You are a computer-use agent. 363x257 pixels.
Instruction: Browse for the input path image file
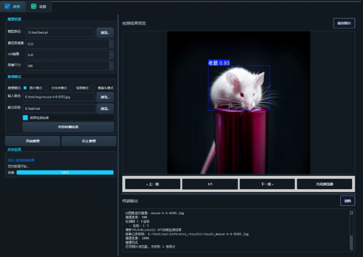coord(105,97)
